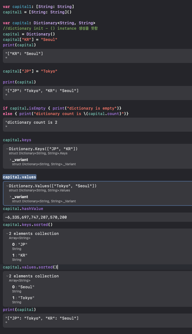Click the "var capital: Dictionary<String, String>" line

click(49, 23)
